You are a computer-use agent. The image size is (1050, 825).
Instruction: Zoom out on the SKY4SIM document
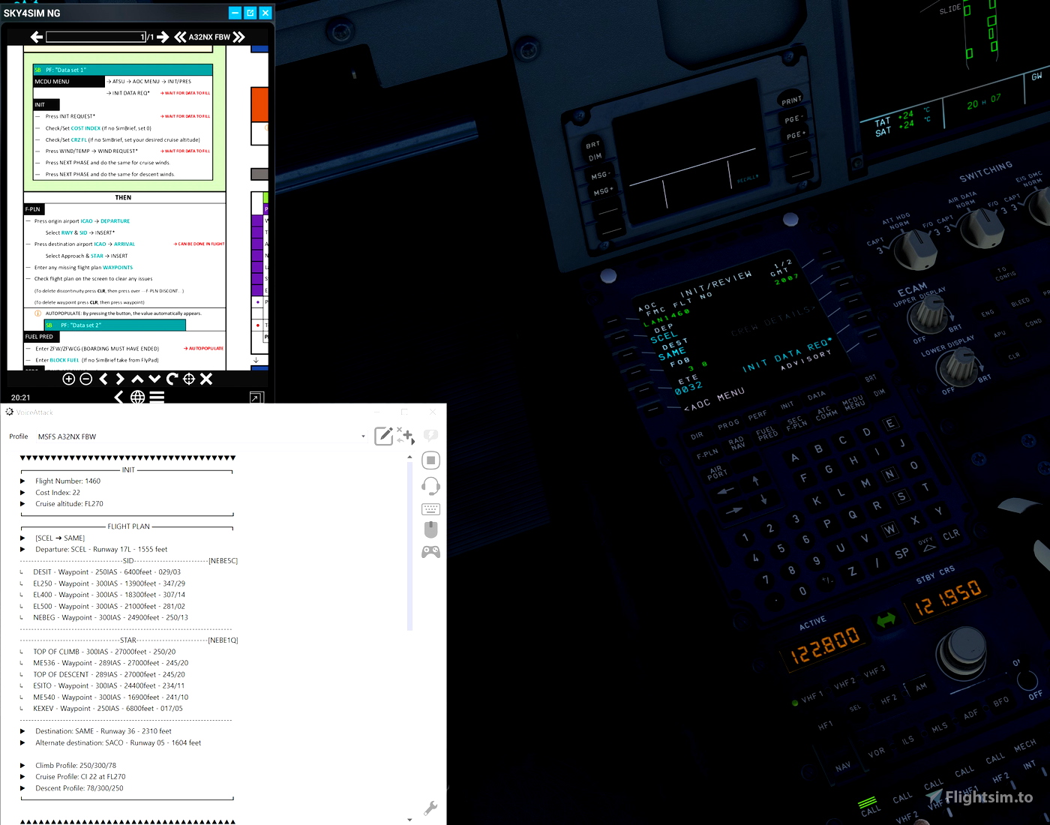[85, 379]
